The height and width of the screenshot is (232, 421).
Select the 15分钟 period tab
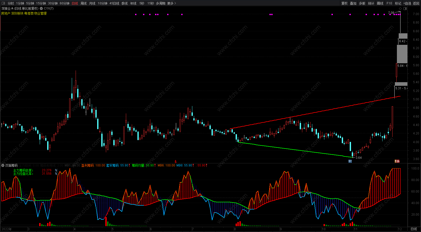coord(41,3)
